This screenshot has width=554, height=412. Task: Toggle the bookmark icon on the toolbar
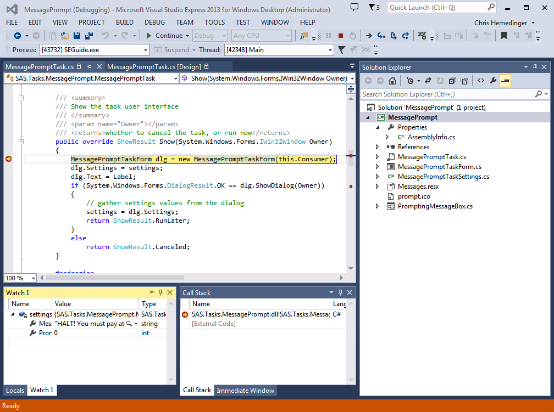503,36
